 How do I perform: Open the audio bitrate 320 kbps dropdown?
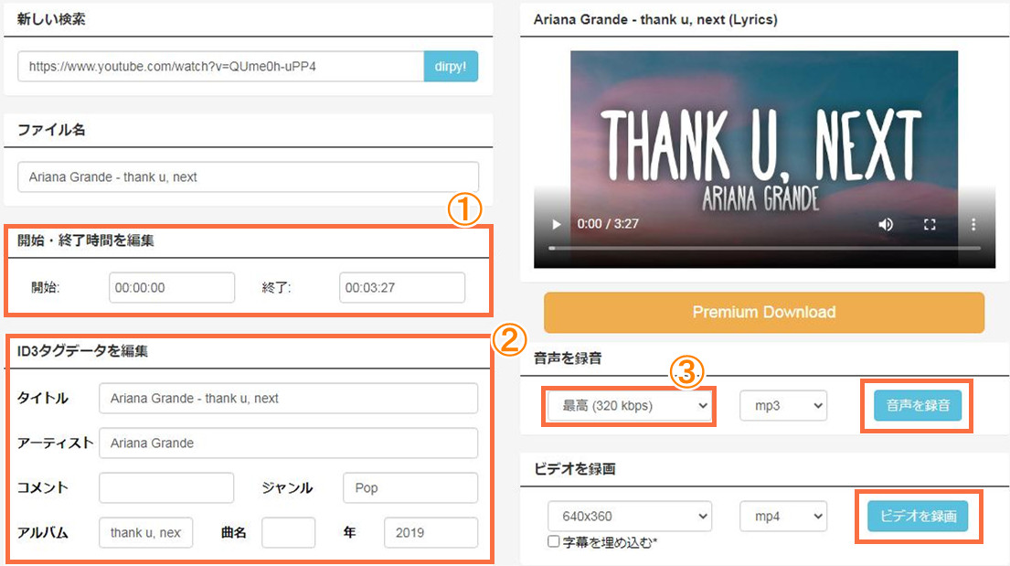click(x=630, y=405)
